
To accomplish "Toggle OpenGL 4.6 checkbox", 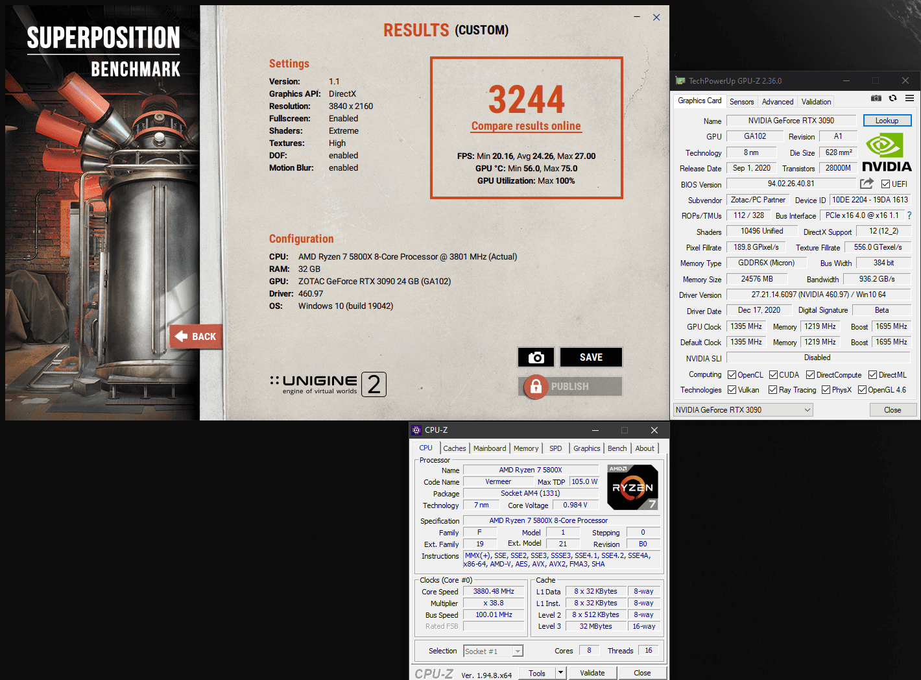I will point(862,390).
